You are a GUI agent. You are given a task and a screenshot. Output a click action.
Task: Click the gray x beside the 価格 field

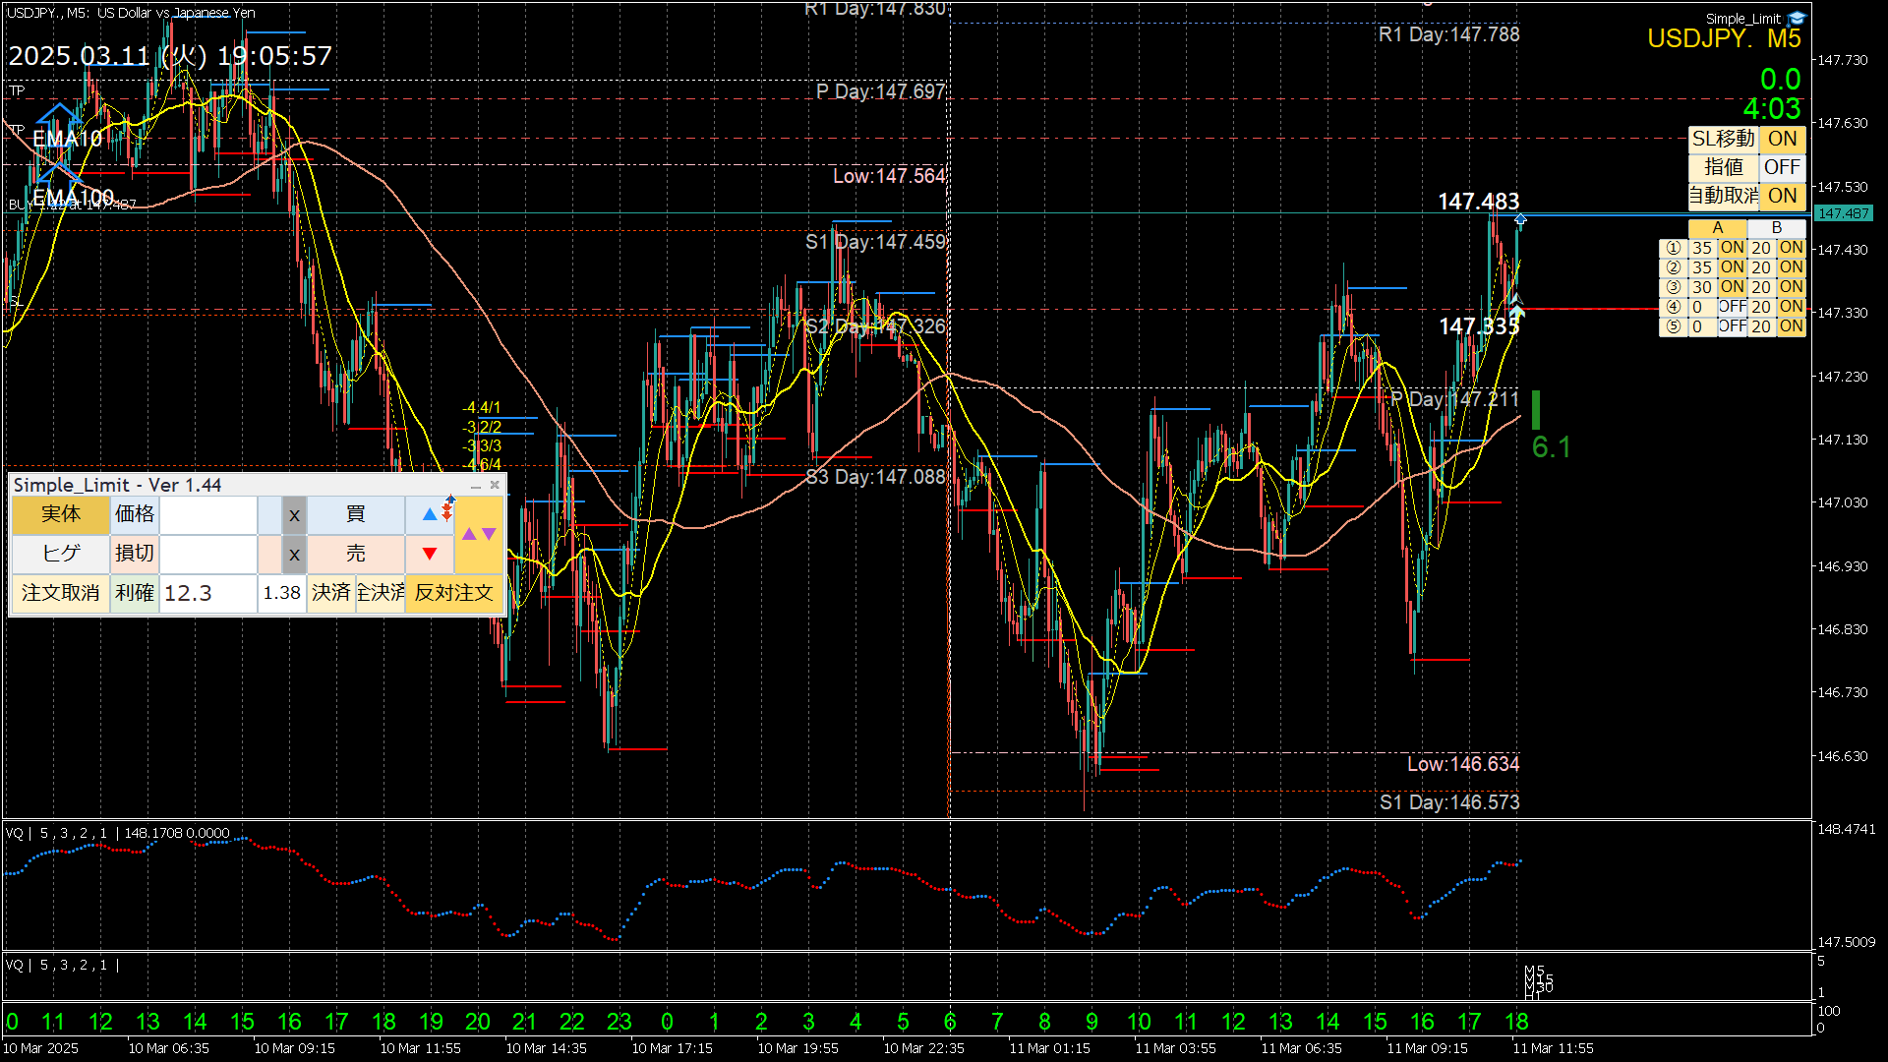[x=294, y=515]
